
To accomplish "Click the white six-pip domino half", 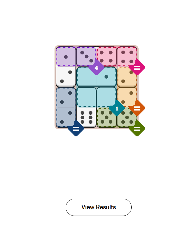I will 86,117.
